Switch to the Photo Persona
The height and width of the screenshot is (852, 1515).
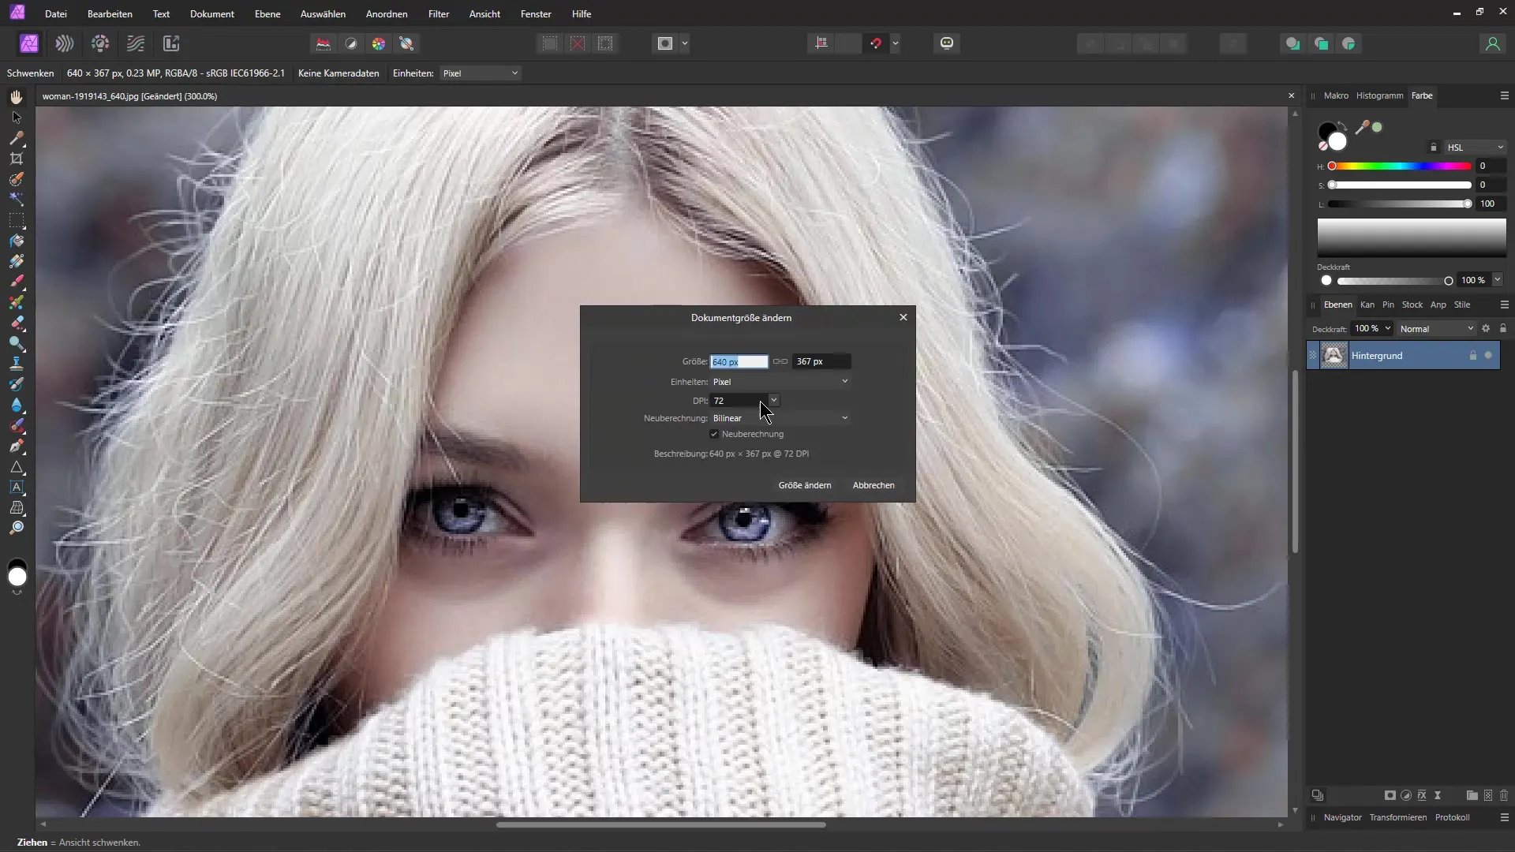[29, 43]
